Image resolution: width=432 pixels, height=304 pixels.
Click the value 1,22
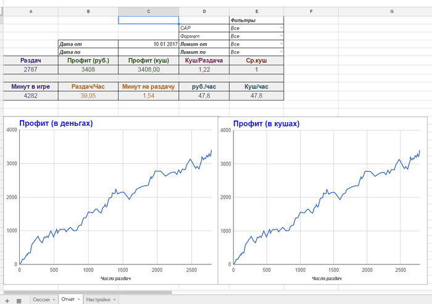(x=204, y=70)
